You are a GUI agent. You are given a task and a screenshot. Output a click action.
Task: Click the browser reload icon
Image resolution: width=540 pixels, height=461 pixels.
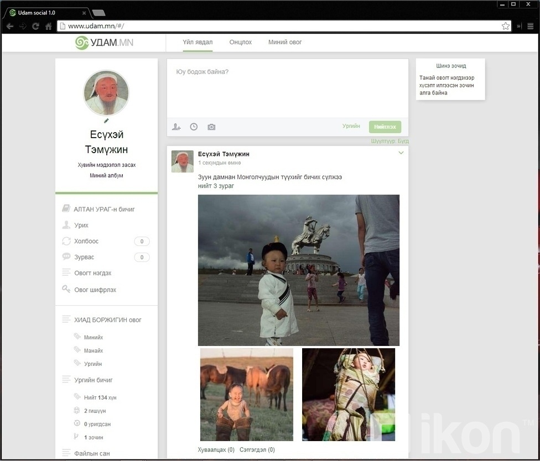(35, 26)
